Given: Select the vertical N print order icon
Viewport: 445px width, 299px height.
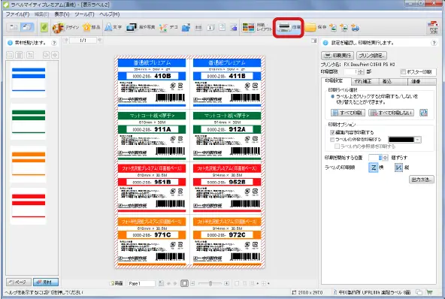Looking at the screenshot, I should pyautogui.click(x=398, y=168).
